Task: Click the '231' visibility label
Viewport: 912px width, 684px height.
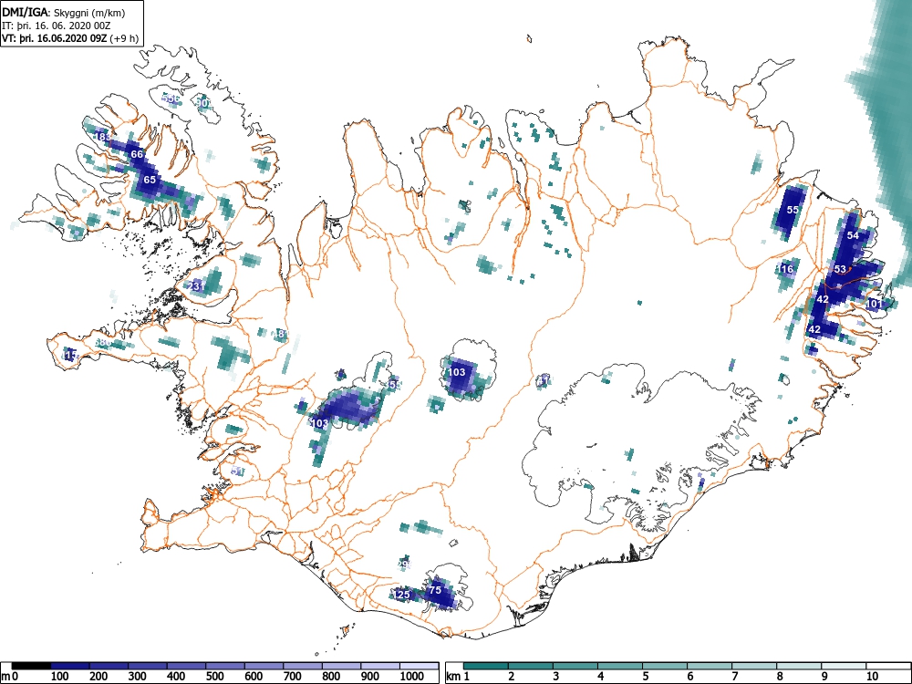Action: pos(197,286)
